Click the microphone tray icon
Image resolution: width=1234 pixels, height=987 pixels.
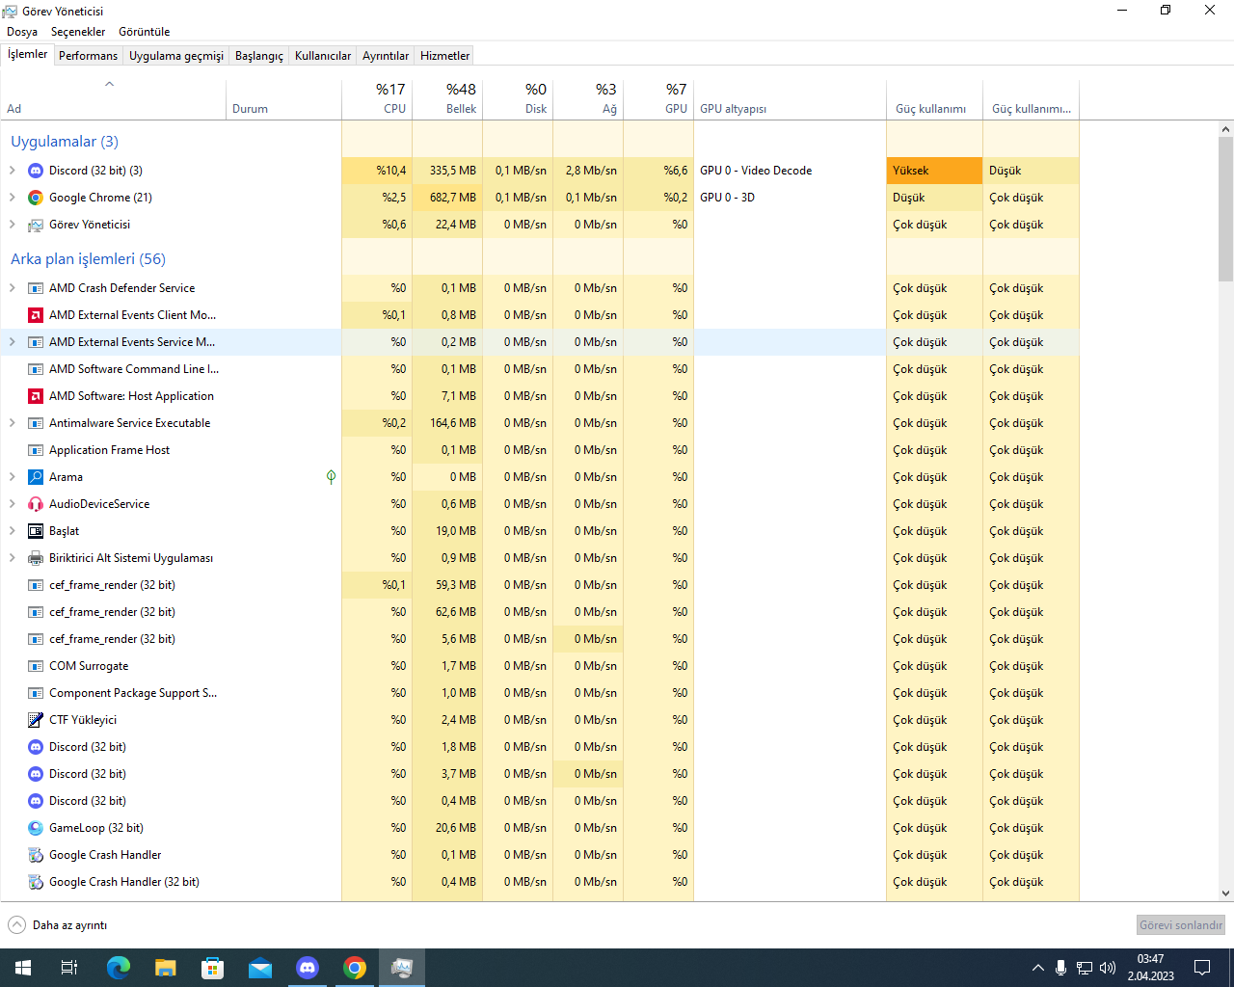(x=1060, y=968)
